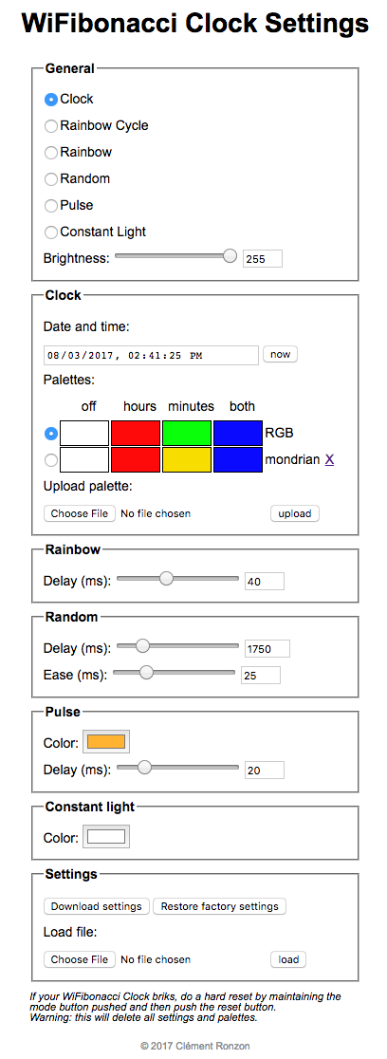Click the Rainbow delay slider thumb
Image resolution: width=387 pixels, height=1059 pixels.
(166, 578)
